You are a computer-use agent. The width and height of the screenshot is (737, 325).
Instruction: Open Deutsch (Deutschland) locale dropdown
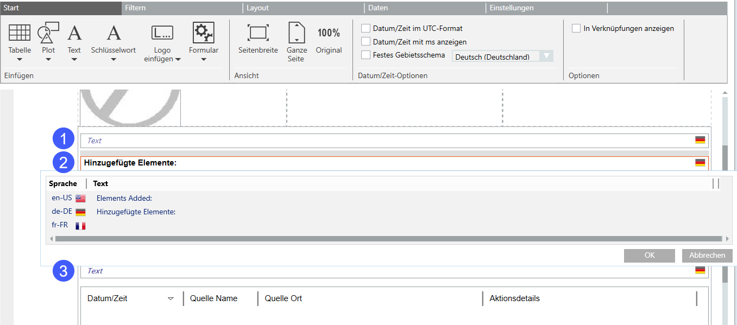point(547,56)
